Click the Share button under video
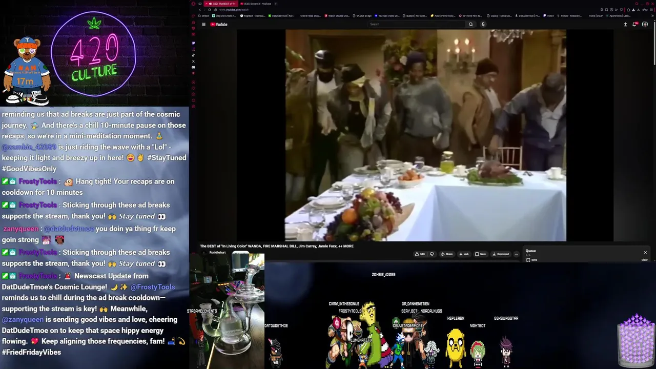Viewport: 656px width, 369px height. coord(447,254)
